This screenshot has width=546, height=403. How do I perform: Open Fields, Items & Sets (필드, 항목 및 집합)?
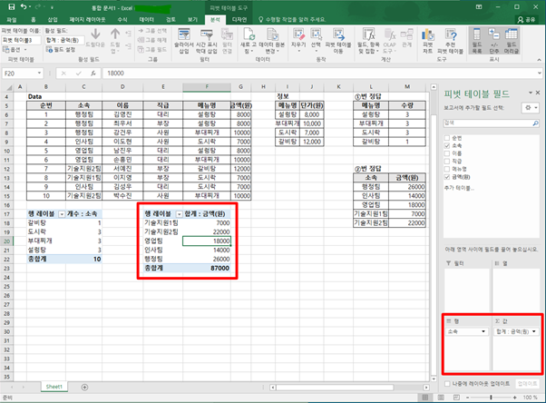[368, 41]
